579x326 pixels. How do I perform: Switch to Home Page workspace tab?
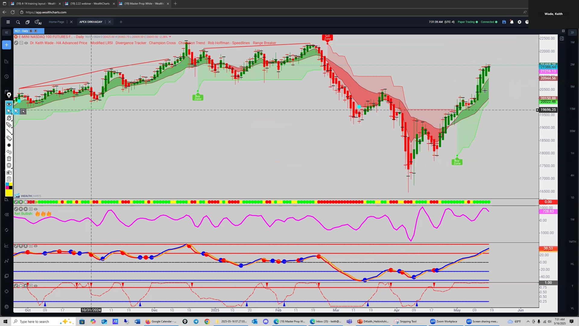(x=56, y=22)
